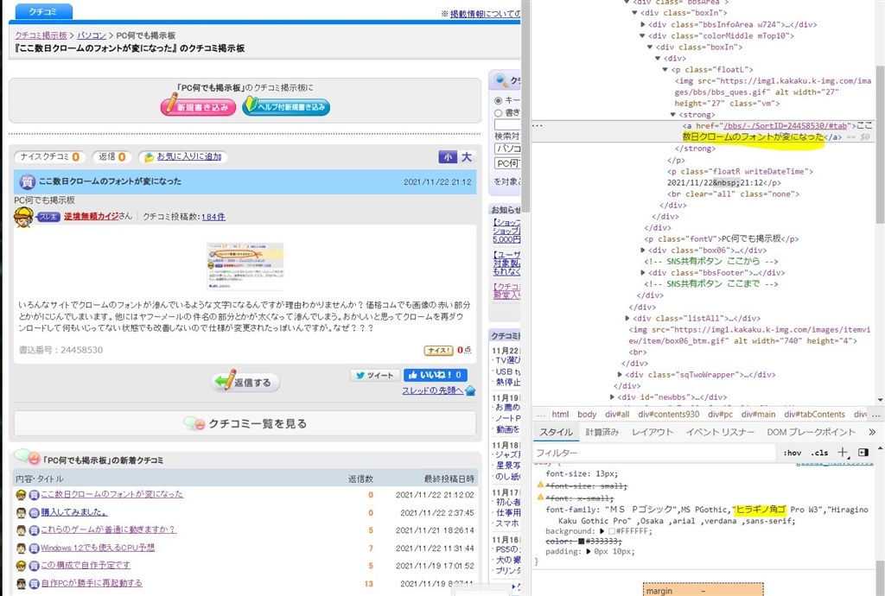885x596 pixels.
Task: Add thread via お気に入りに追加 link
Action: point(189,156)
